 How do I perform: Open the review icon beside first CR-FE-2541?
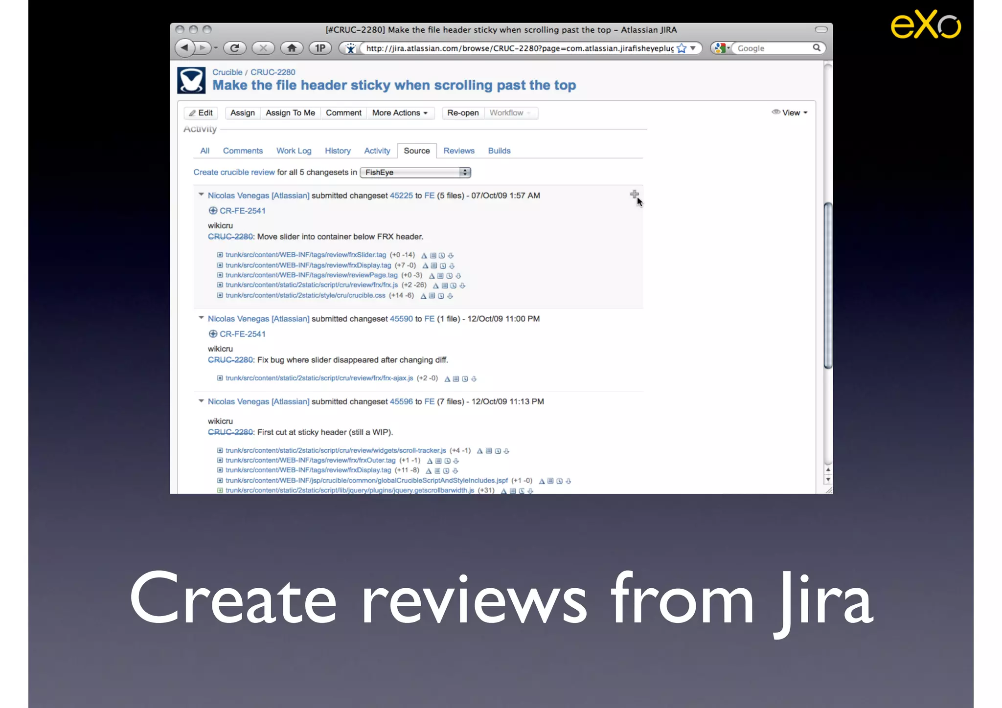213,211
